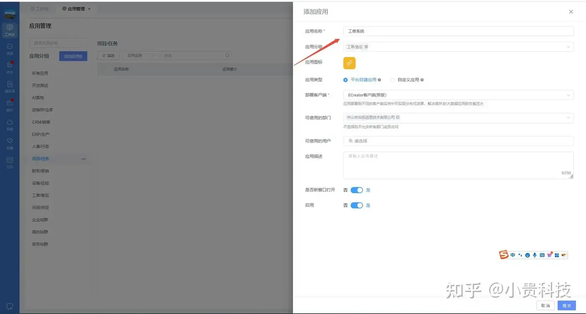
Task: Open the 应用分组 dropdown
Action: 458,46
